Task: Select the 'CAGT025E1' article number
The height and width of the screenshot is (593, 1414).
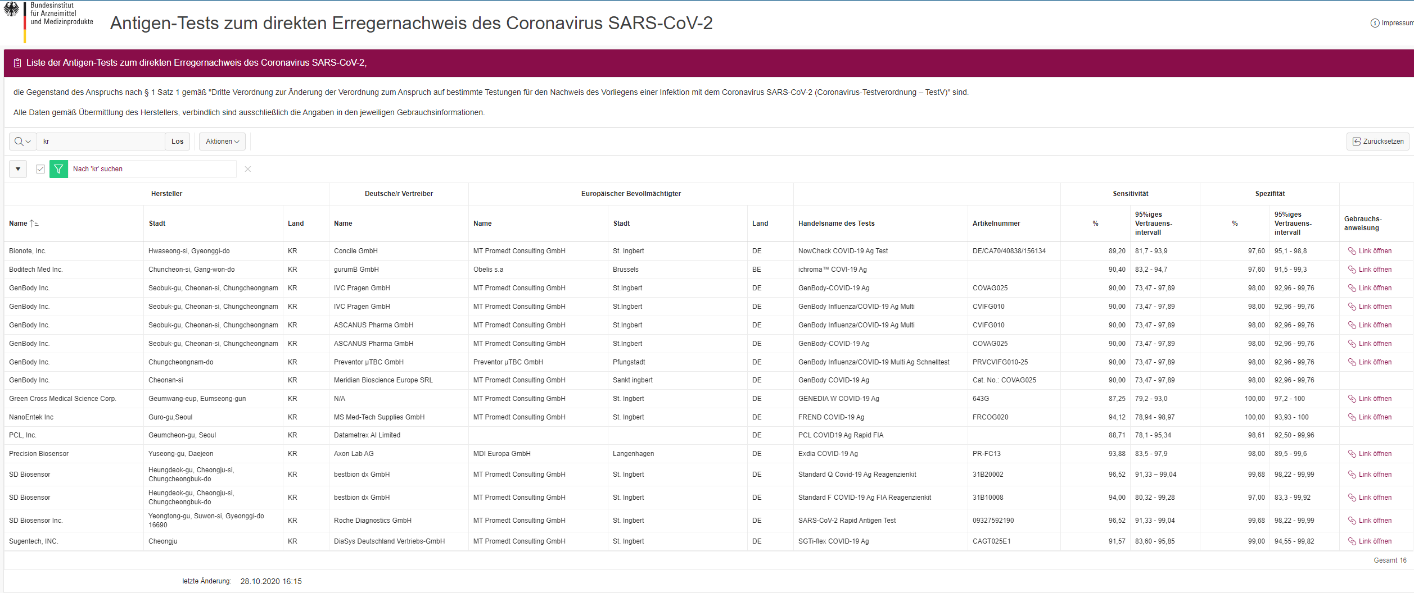Action: click(992, 541)
